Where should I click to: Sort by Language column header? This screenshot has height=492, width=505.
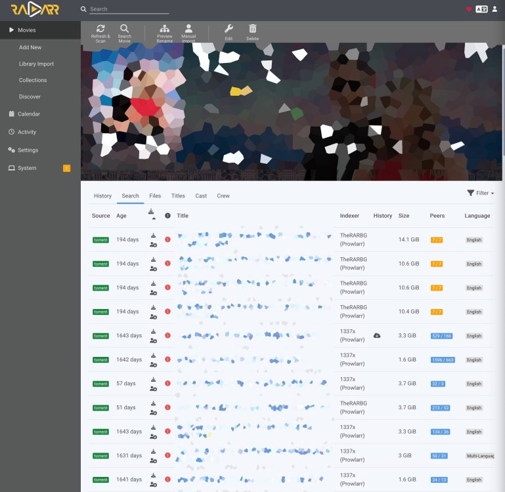(x=477, y=216)
